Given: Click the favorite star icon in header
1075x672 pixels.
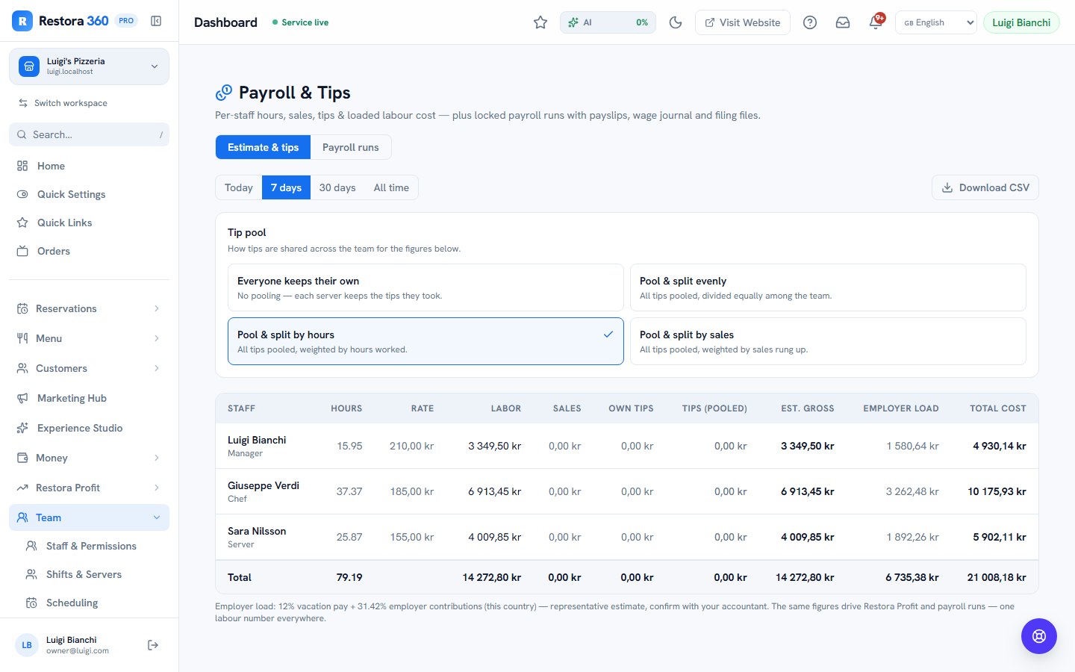Looking at the screenshot, I should (540, 22).
